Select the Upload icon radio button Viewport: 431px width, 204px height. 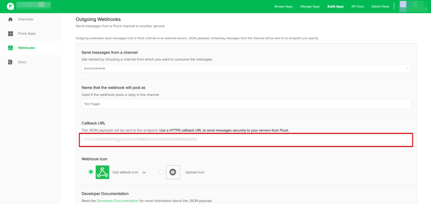[162, 172]
